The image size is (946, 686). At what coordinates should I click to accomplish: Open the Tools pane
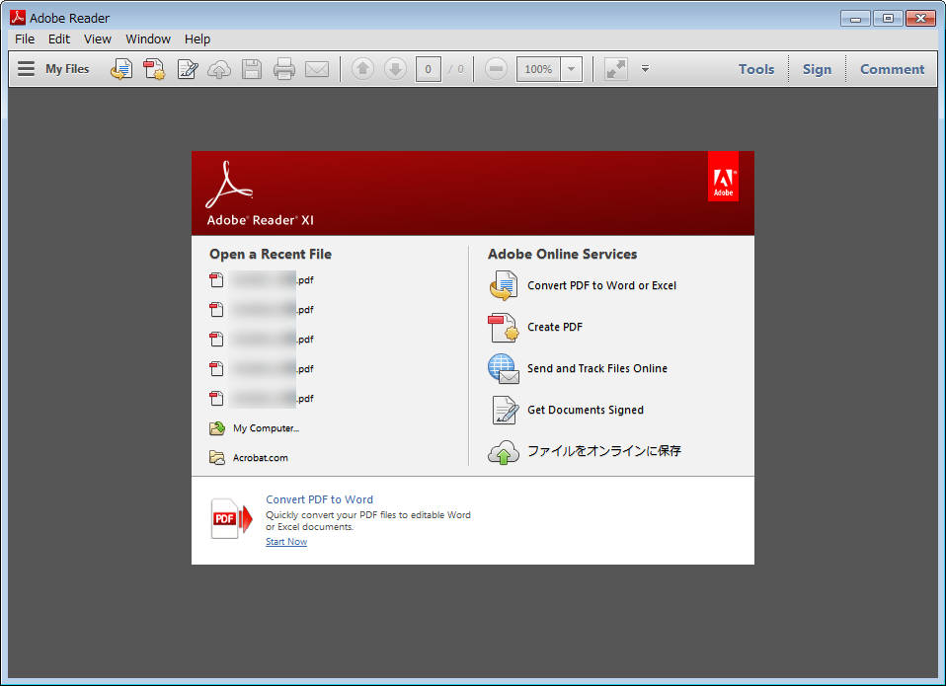(x=756, y=69)
